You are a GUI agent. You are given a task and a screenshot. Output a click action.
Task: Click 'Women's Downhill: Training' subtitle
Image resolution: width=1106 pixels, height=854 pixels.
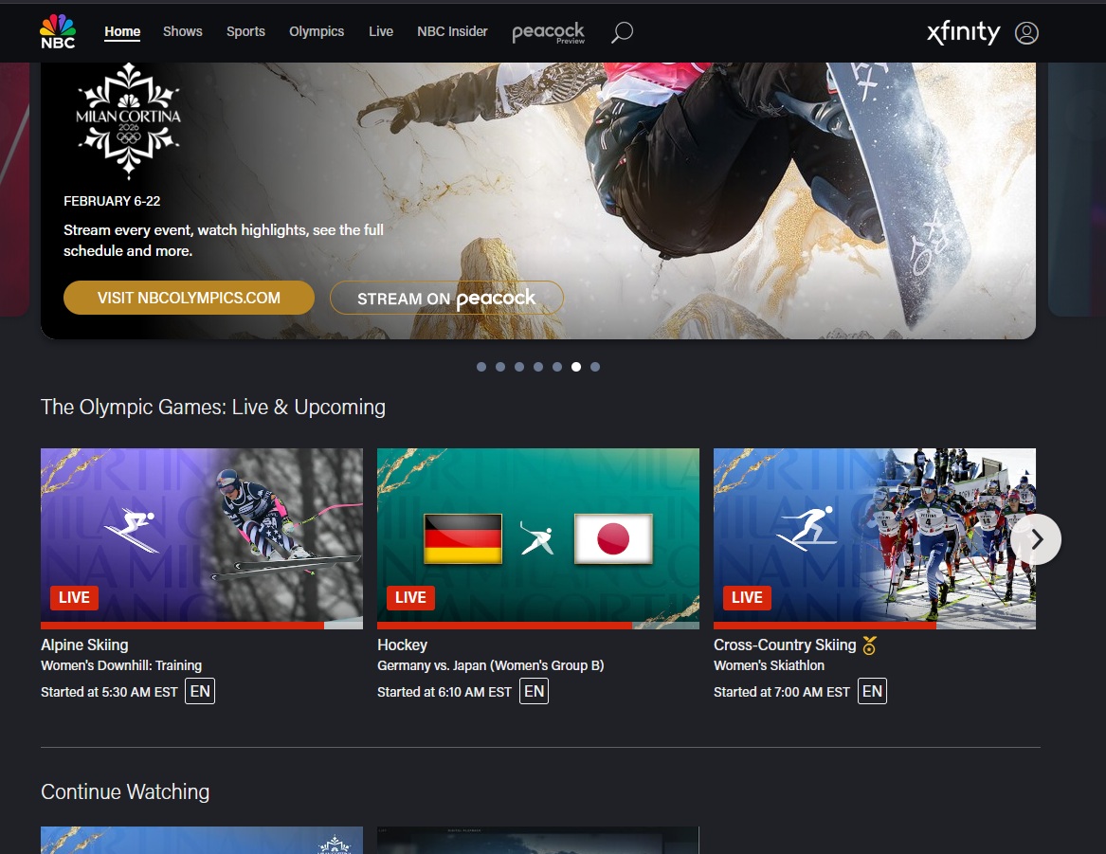121,665
